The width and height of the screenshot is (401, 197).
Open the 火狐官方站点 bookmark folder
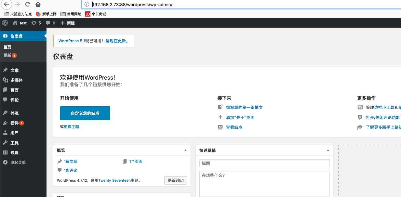click(x=18, y=14)
